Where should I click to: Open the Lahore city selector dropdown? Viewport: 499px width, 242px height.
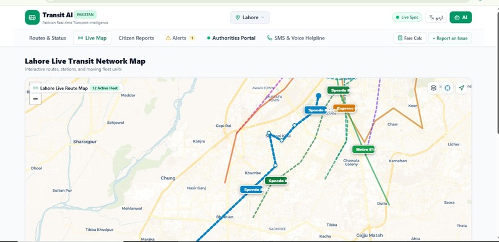(250, 17)
